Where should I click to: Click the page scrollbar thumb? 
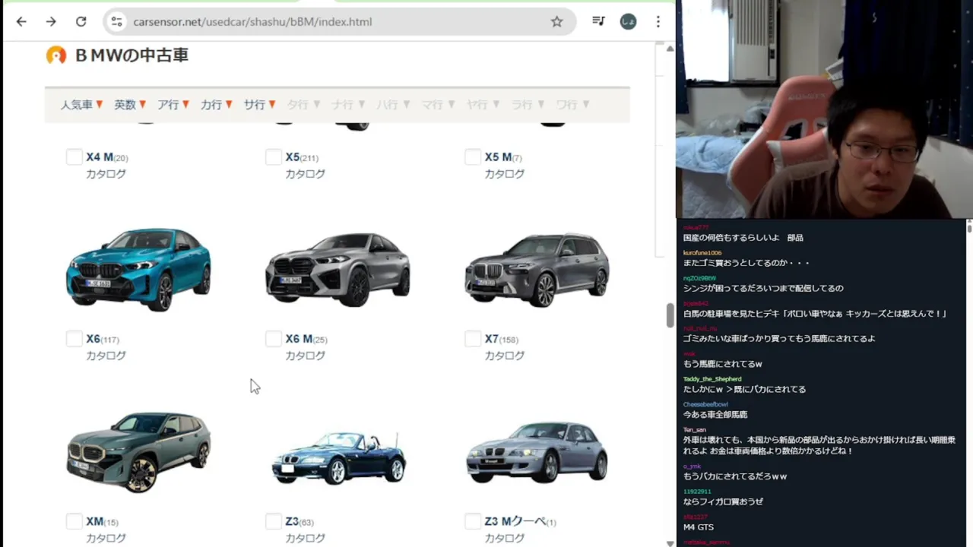[670, 315]
